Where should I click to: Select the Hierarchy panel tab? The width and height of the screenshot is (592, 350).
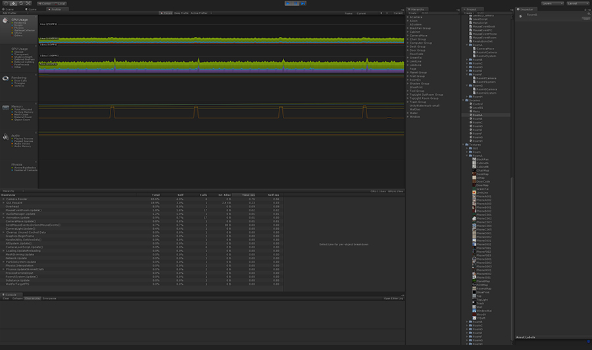pyautogui.click(x=416, y=9)
